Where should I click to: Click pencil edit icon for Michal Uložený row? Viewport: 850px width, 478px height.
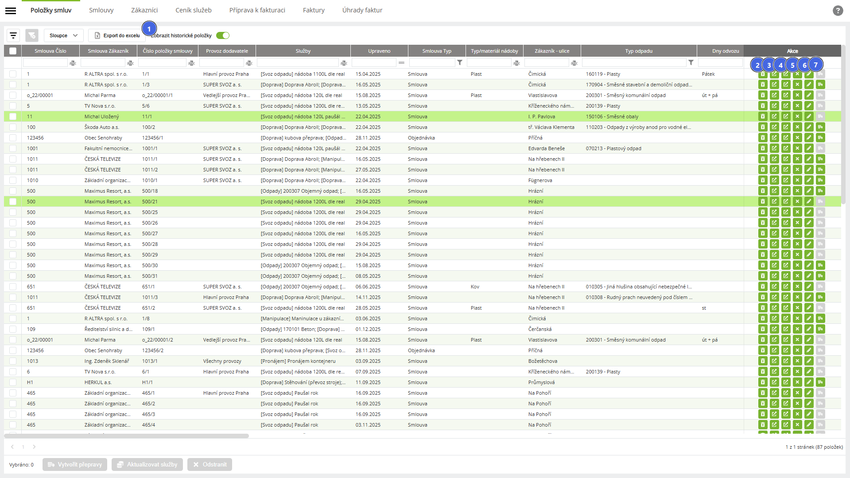(809, 117)
